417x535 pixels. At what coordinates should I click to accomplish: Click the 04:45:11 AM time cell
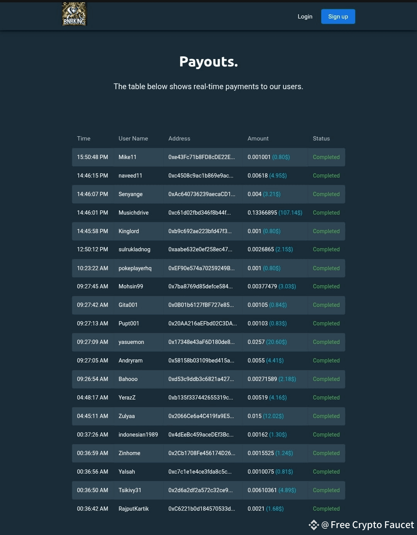coord(92,416)
